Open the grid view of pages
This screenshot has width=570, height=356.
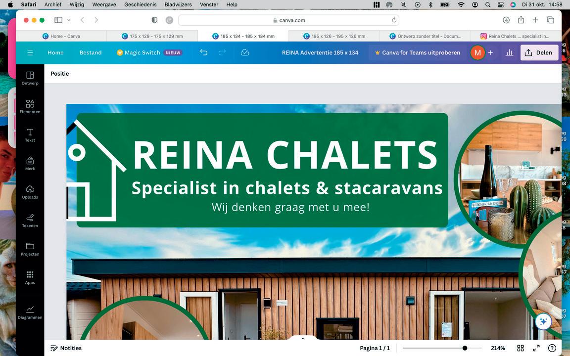(x=520, y=348)
